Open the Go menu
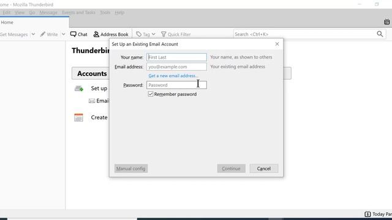The image size is (392, 220). click(x=32, y=12)
